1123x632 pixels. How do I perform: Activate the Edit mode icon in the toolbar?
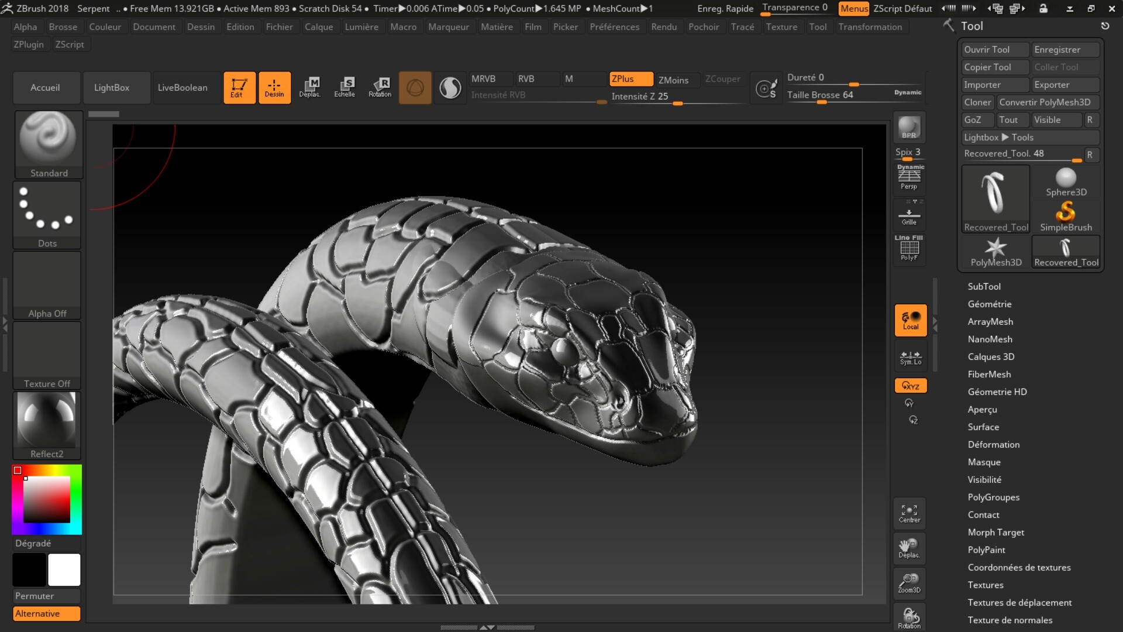point(240,87)
